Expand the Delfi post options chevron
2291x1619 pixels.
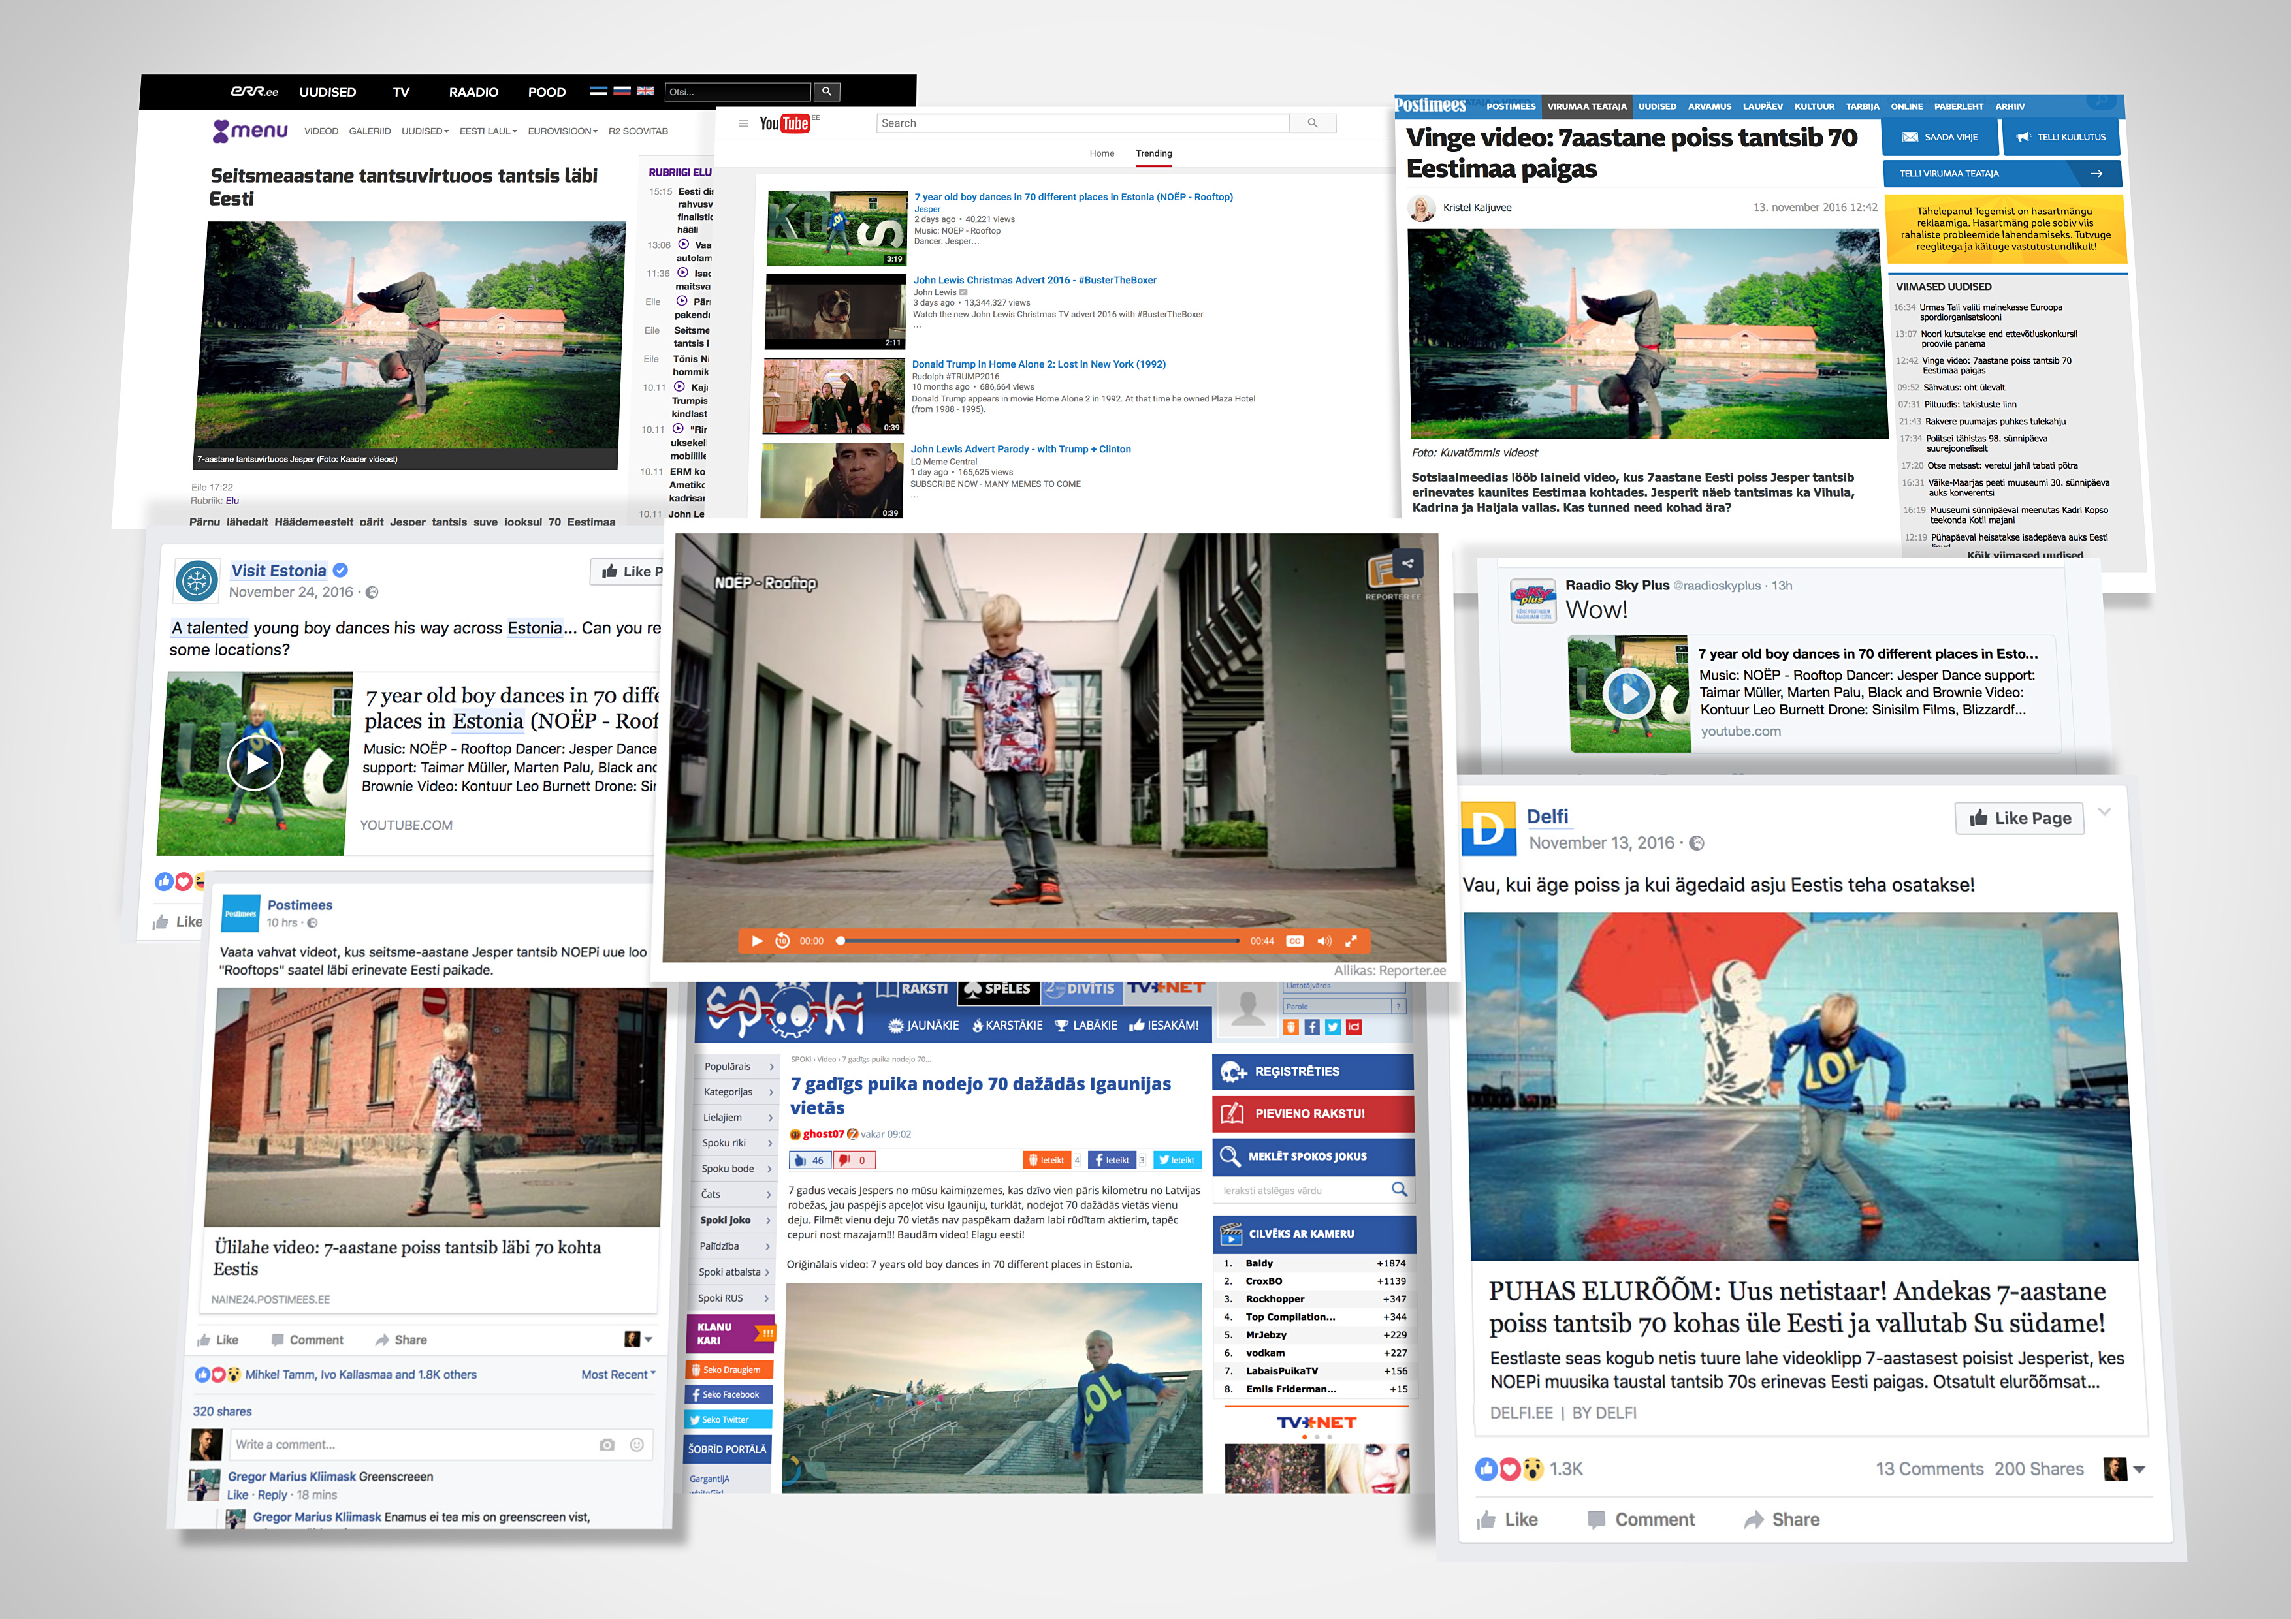(x=2104, y=812)
